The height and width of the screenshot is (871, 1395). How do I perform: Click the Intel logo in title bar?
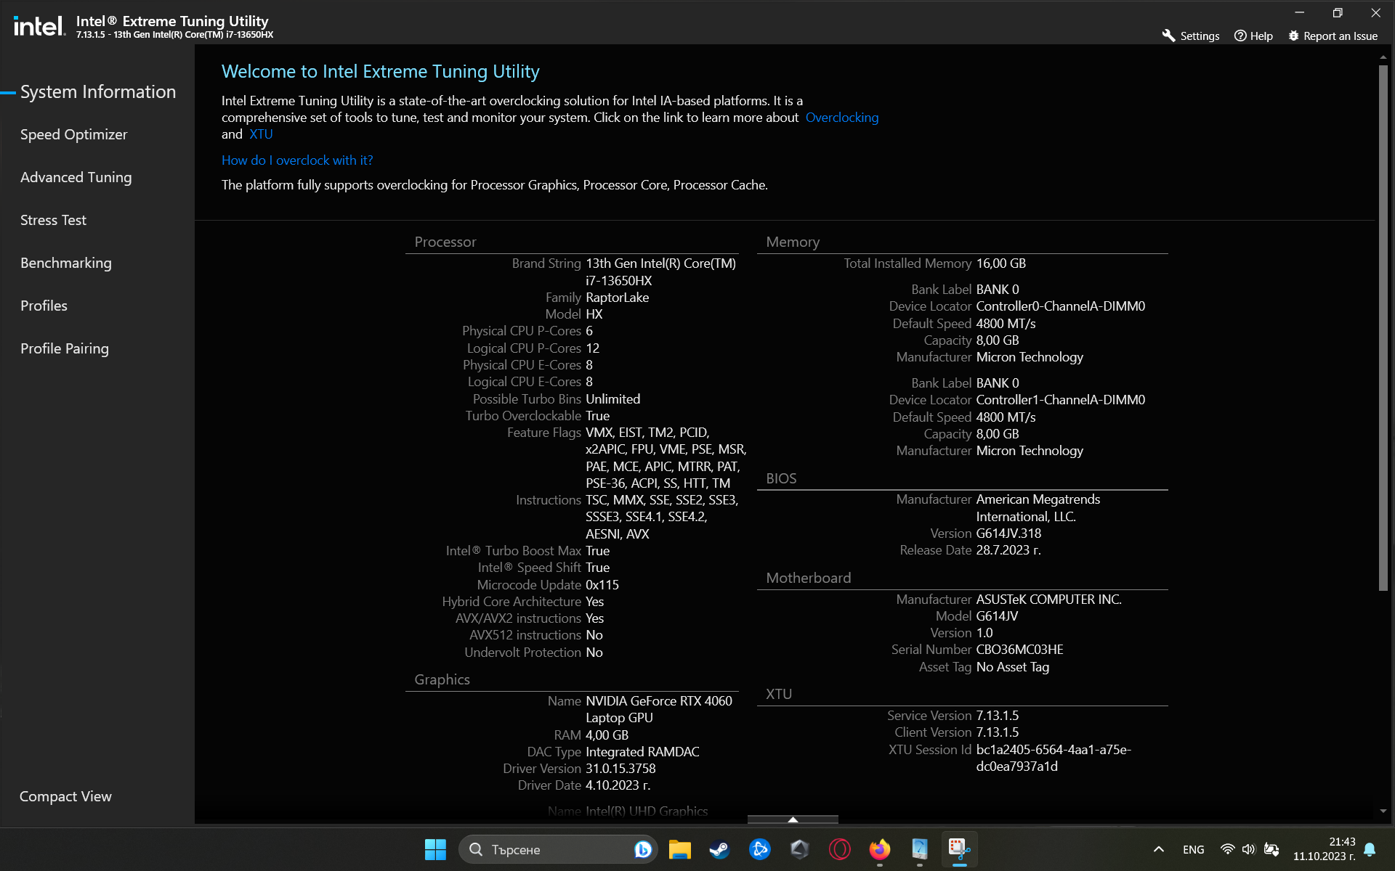(x=39, y=26)
